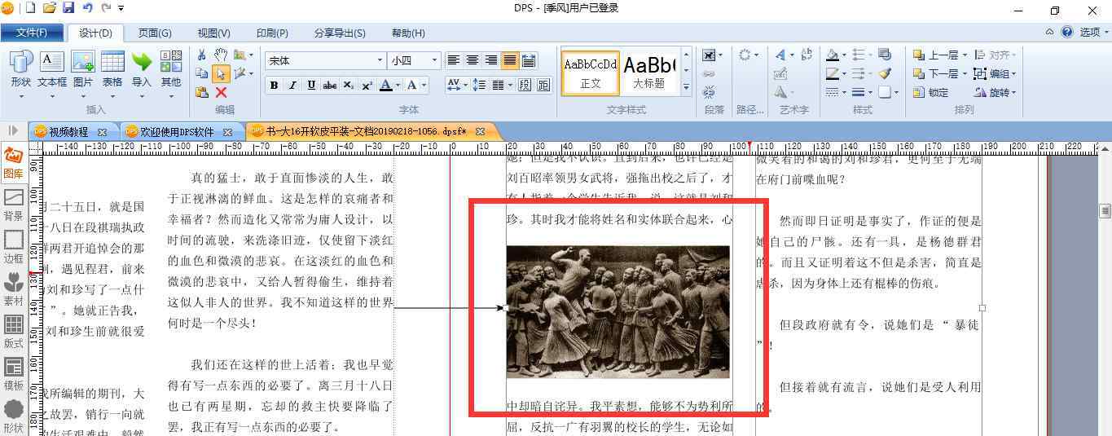Toggle underline formatting
The image size is (1112, 436).
[311, 85]
